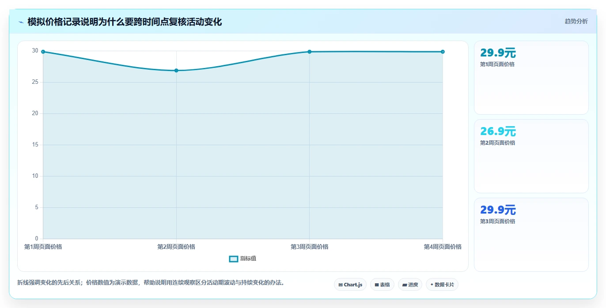Select the 第4周页面价格 data point on line

443,52
